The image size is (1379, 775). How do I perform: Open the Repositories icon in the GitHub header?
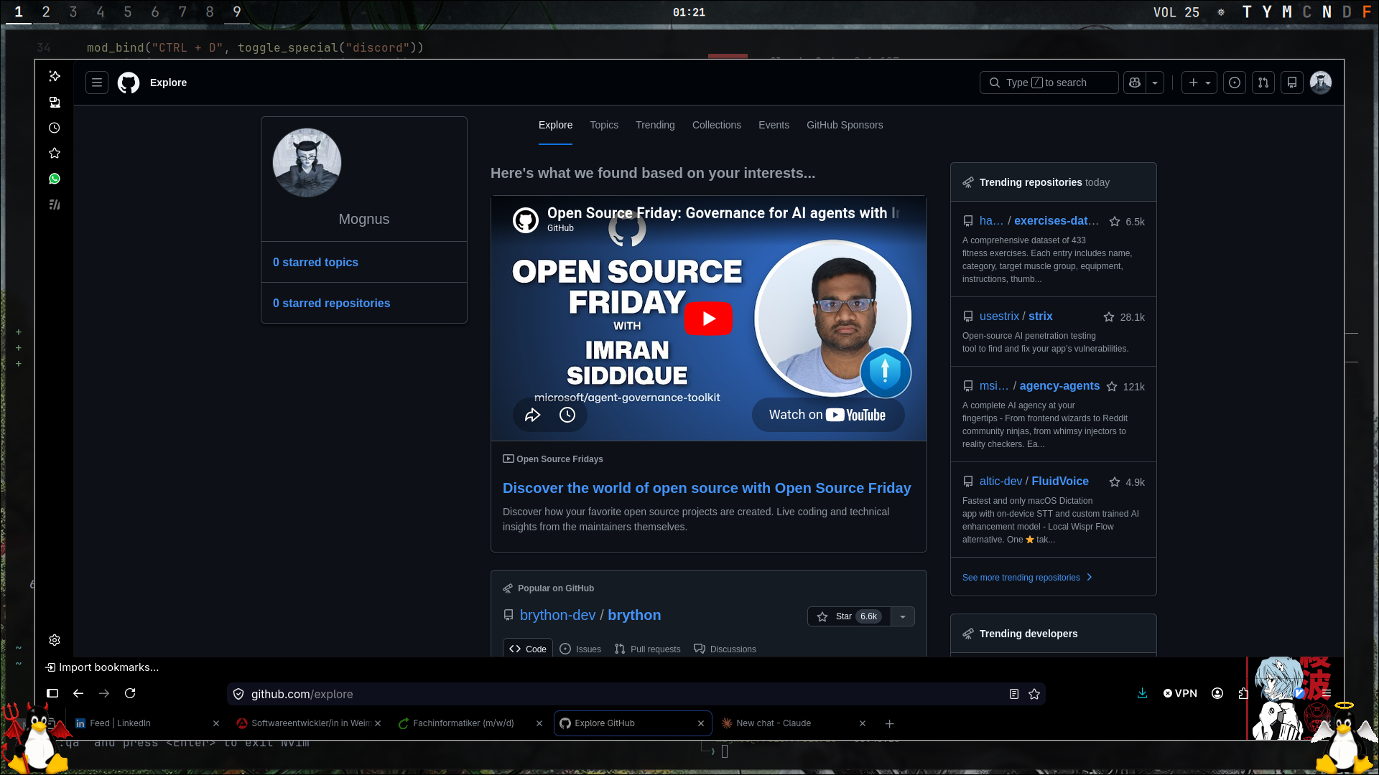coord(1292,83)
